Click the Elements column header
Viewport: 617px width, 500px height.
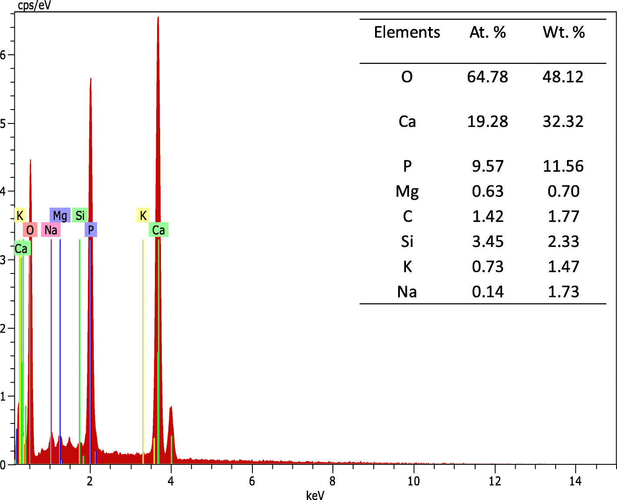[x=407, y=32]
